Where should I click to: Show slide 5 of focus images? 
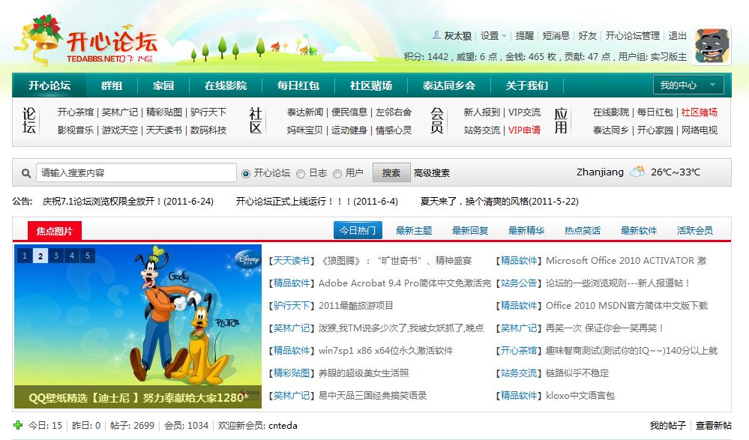[x=88, y=256]
